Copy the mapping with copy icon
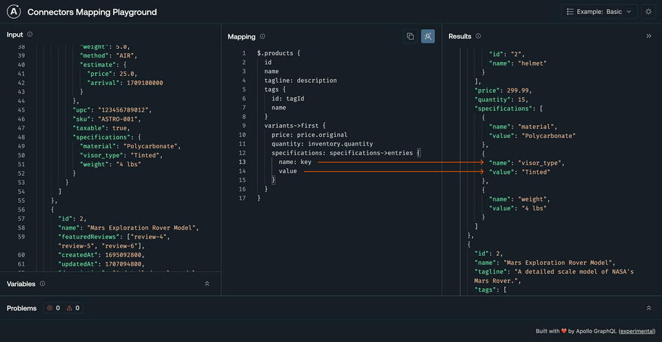Image resolution: width=662 pixels, height=342 pixels. click(x=410, y=37)
